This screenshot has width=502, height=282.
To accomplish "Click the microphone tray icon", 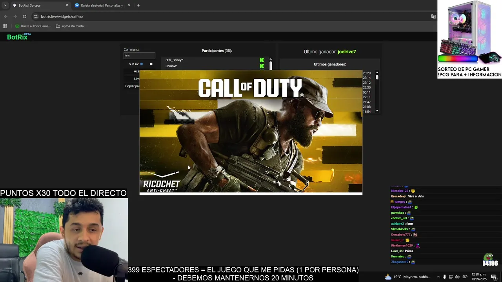I will (x=444, y=277).
